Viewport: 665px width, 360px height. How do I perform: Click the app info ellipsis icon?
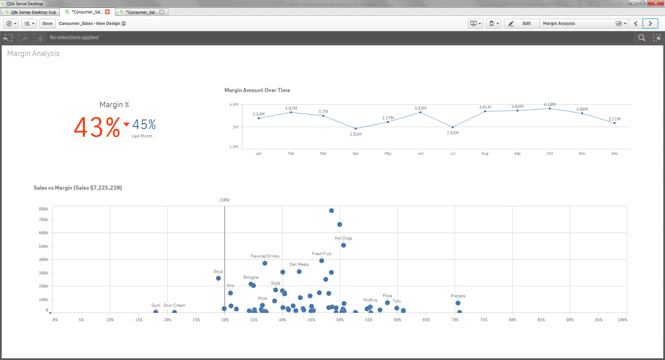tap(123, 24)
